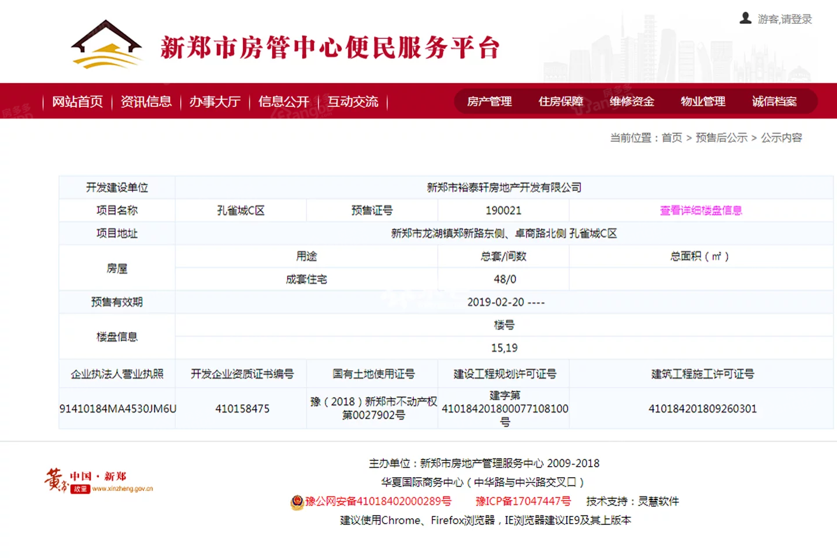Go to 网站首页 in navigation bar
Viewport: 837px width, 558px height.
click(77, 102)
